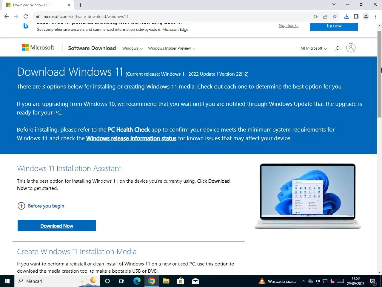Click the address bar URL
The height and width of the screenshot is (287, 382).
[85, 16]
